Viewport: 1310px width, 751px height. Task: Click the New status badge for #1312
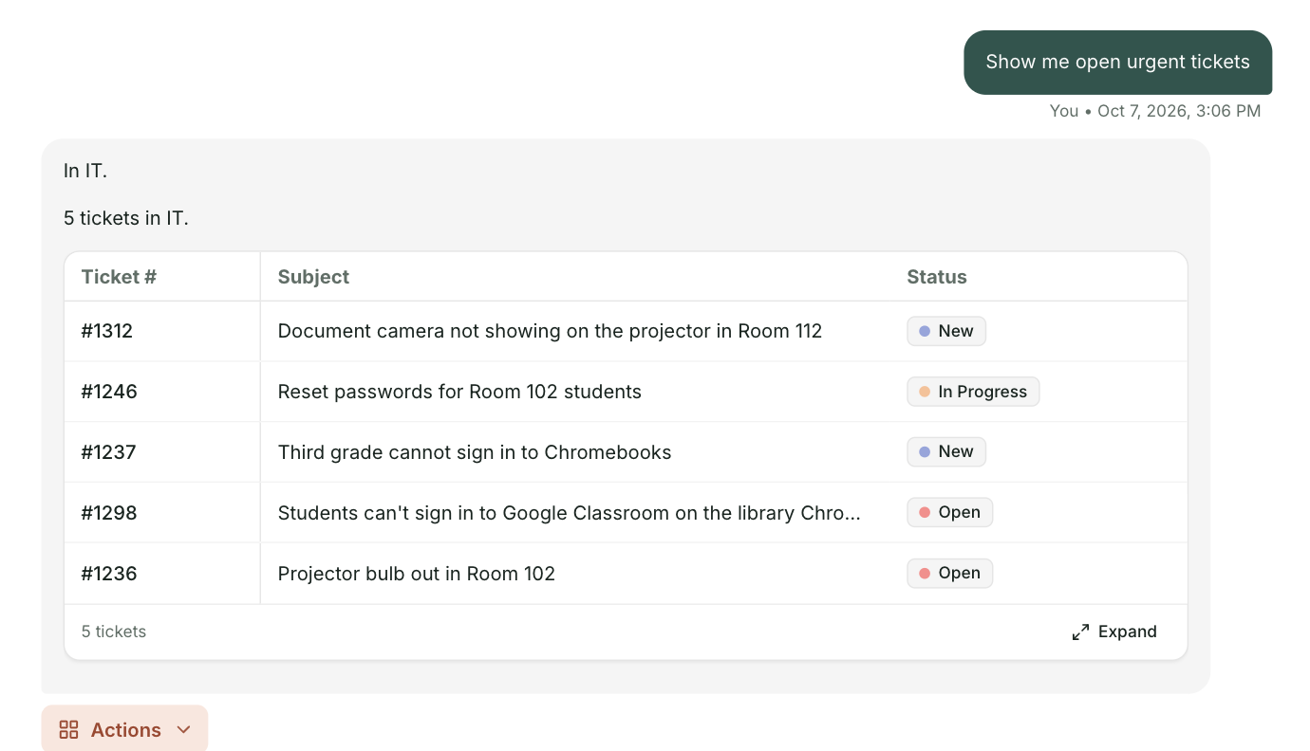click(946, 331)
